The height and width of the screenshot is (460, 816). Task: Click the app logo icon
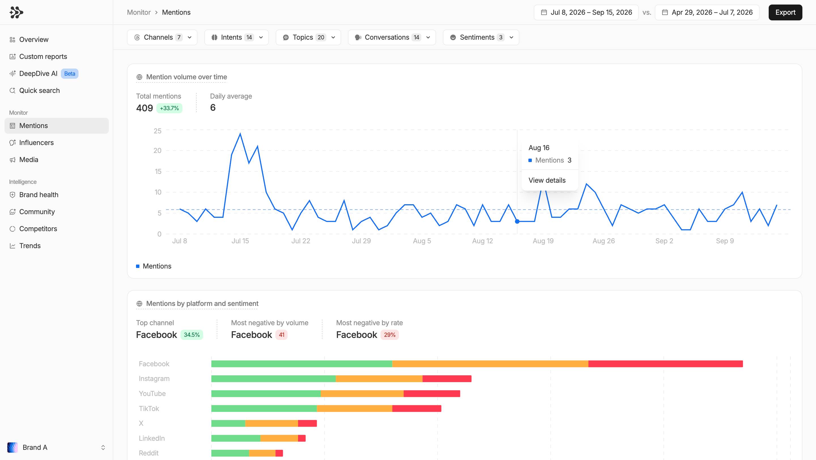coord(16,12)
